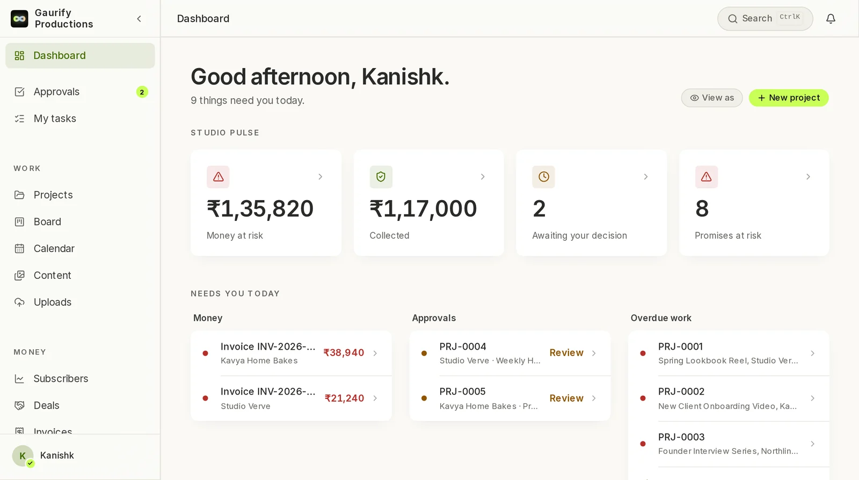Open the Studio Verve invoice chevron

pos(375,398)
